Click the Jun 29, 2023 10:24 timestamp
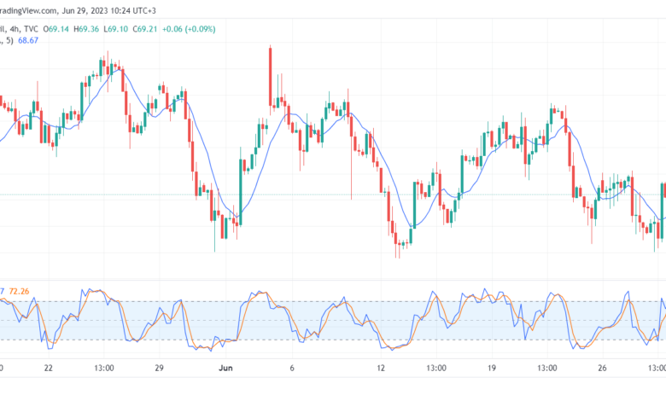 (x=108, y=10)
